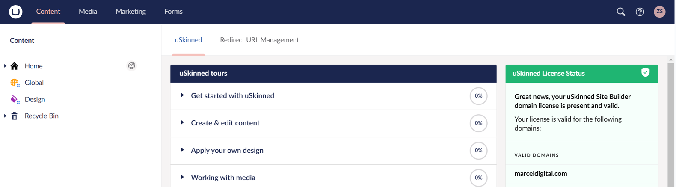
Task: Expand the Recycle Bin tree node
Action: (5, 116)
